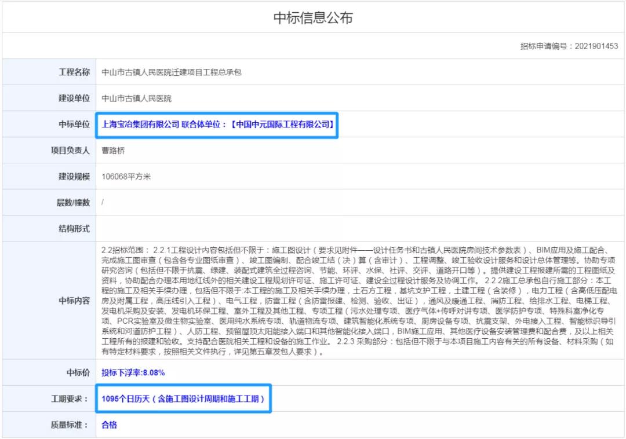The width and height of the screenshot is (626, 439).
Task: Click the 合格 quality standard value
Action: tap(109, 425)
